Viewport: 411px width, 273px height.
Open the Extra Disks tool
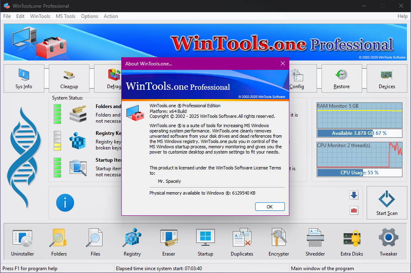click(352, 243)
